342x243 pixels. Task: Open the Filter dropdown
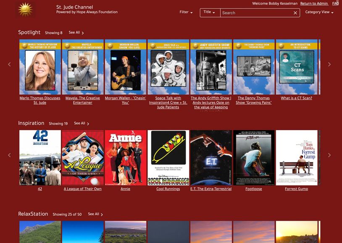coord(186,12)
